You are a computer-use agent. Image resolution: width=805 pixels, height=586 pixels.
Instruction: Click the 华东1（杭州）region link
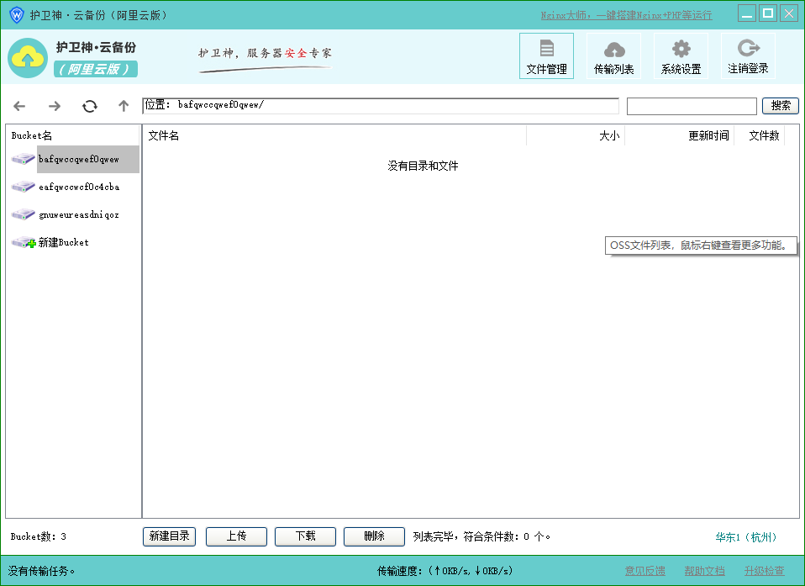(x=746, y=537)
